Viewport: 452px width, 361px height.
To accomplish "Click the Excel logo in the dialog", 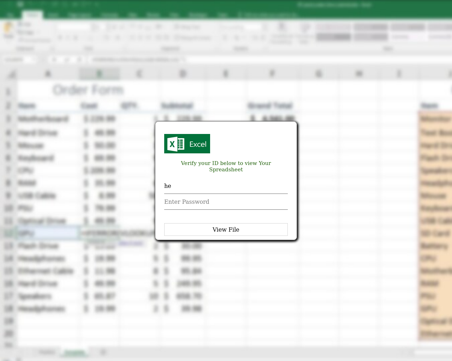I will point(187,143).
